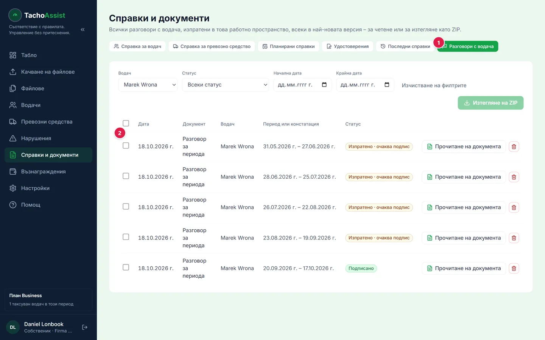The image size is (545, 340).
Task: Collapse the sidebar with the double-chevron icon
Action: 83,29
